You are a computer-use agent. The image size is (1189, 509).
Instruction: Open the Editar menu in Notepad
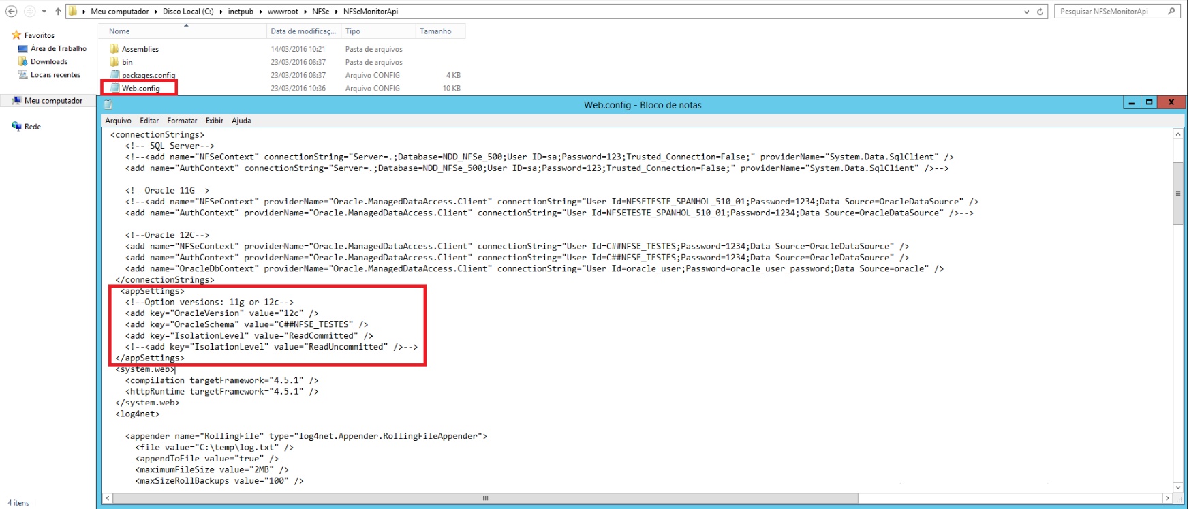(149, 121)
